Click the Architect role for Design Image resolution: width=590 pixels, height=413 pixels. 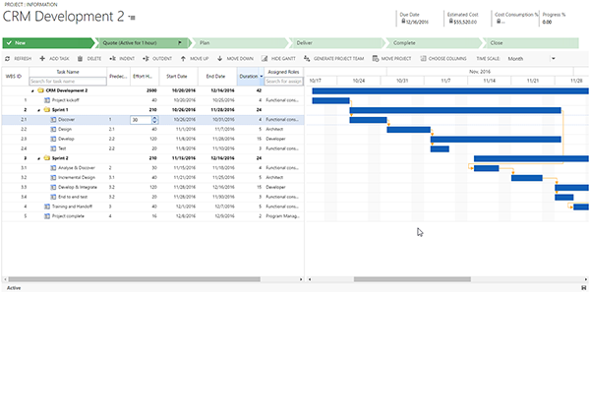pyautogui.click(x=274, y=130)
